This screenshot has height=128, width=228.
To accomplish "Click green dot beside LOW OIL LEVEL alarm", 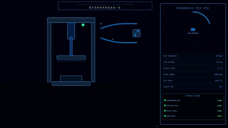I will point(165,111).
